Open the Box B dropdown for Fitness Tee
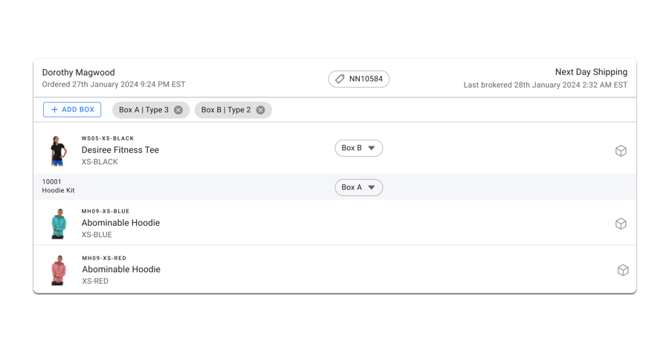 (358, 149)
